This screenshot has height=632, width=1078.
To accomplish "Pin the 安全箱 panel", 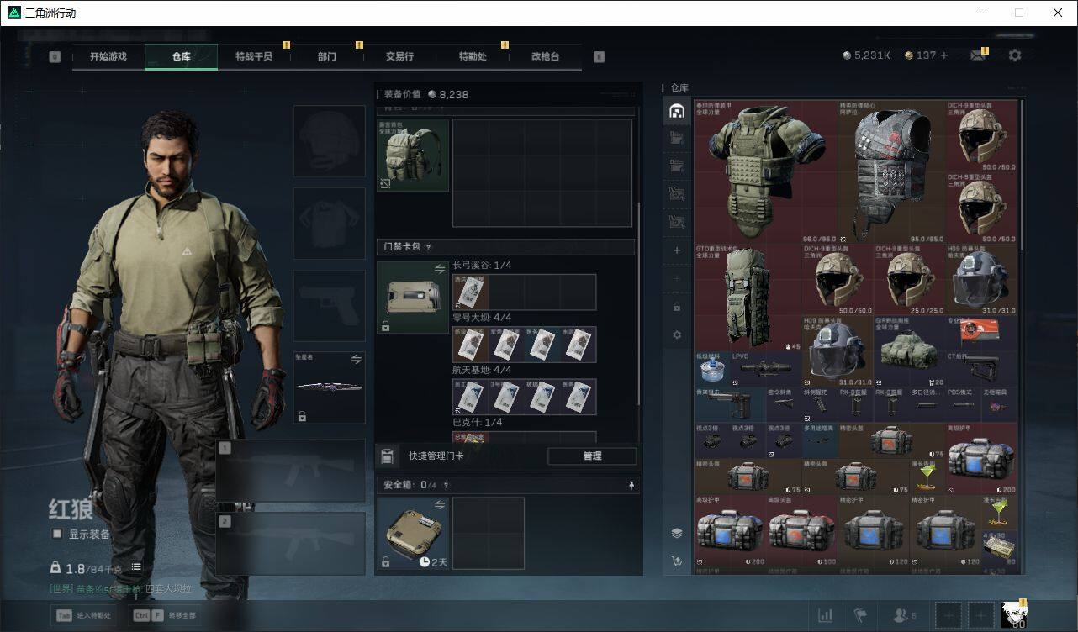I will pos(631,485).
